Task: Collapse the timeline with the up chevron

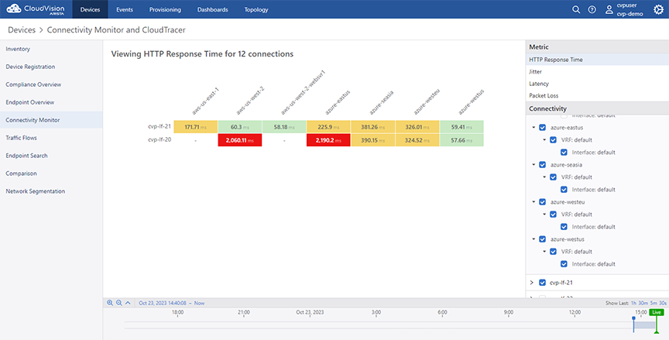Action: (x=128, y=303)
